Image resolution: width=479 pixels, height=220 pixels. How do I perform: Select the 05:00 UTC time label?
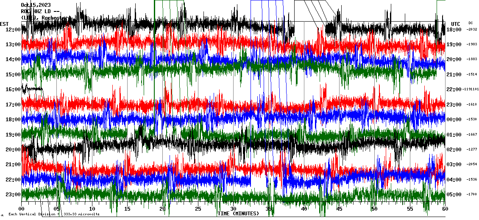tap(454, 195)
